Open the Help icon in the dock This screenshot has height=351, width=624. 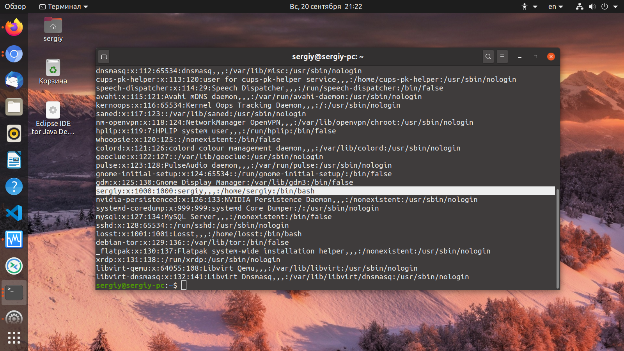tap(14, 186)
